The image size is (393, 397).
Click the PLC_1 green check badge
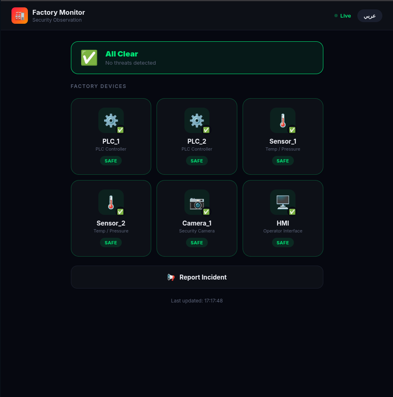(120, 130)
